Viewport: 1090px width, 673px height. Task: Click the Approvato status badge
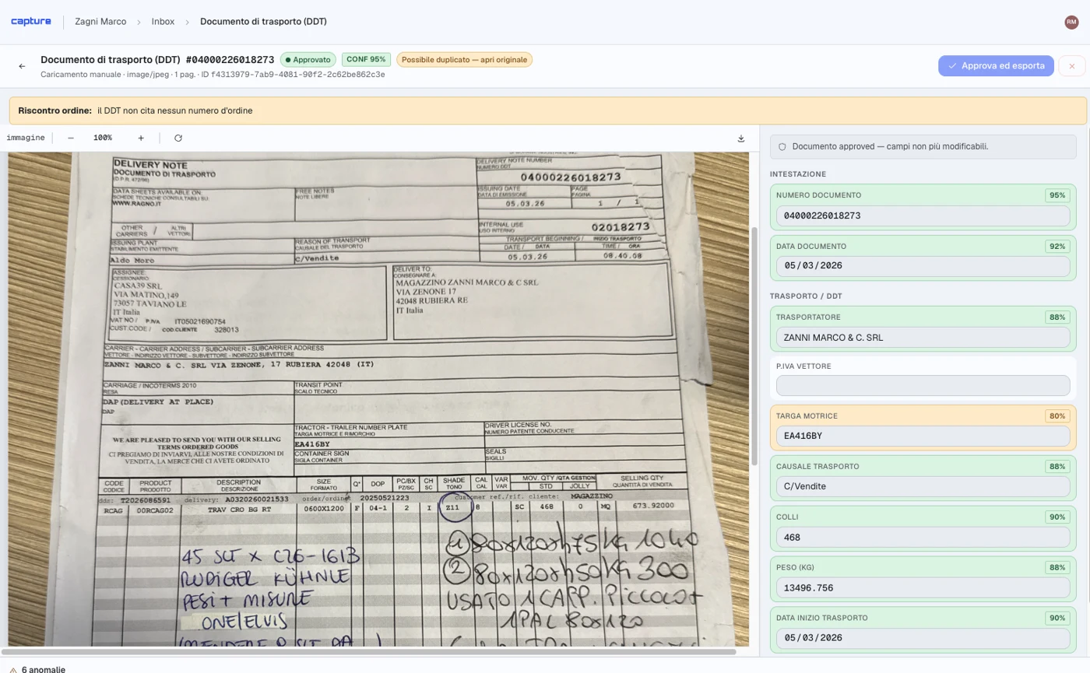pyautogui.click(x=308, y=60)
